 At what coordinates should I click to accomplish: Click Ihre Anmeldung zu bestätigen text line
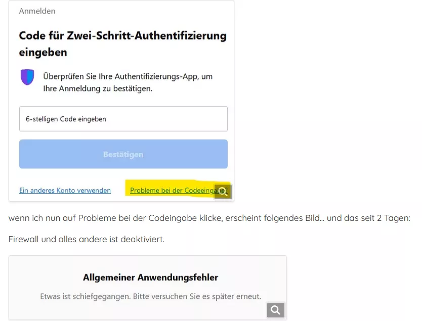pos(98,88)
